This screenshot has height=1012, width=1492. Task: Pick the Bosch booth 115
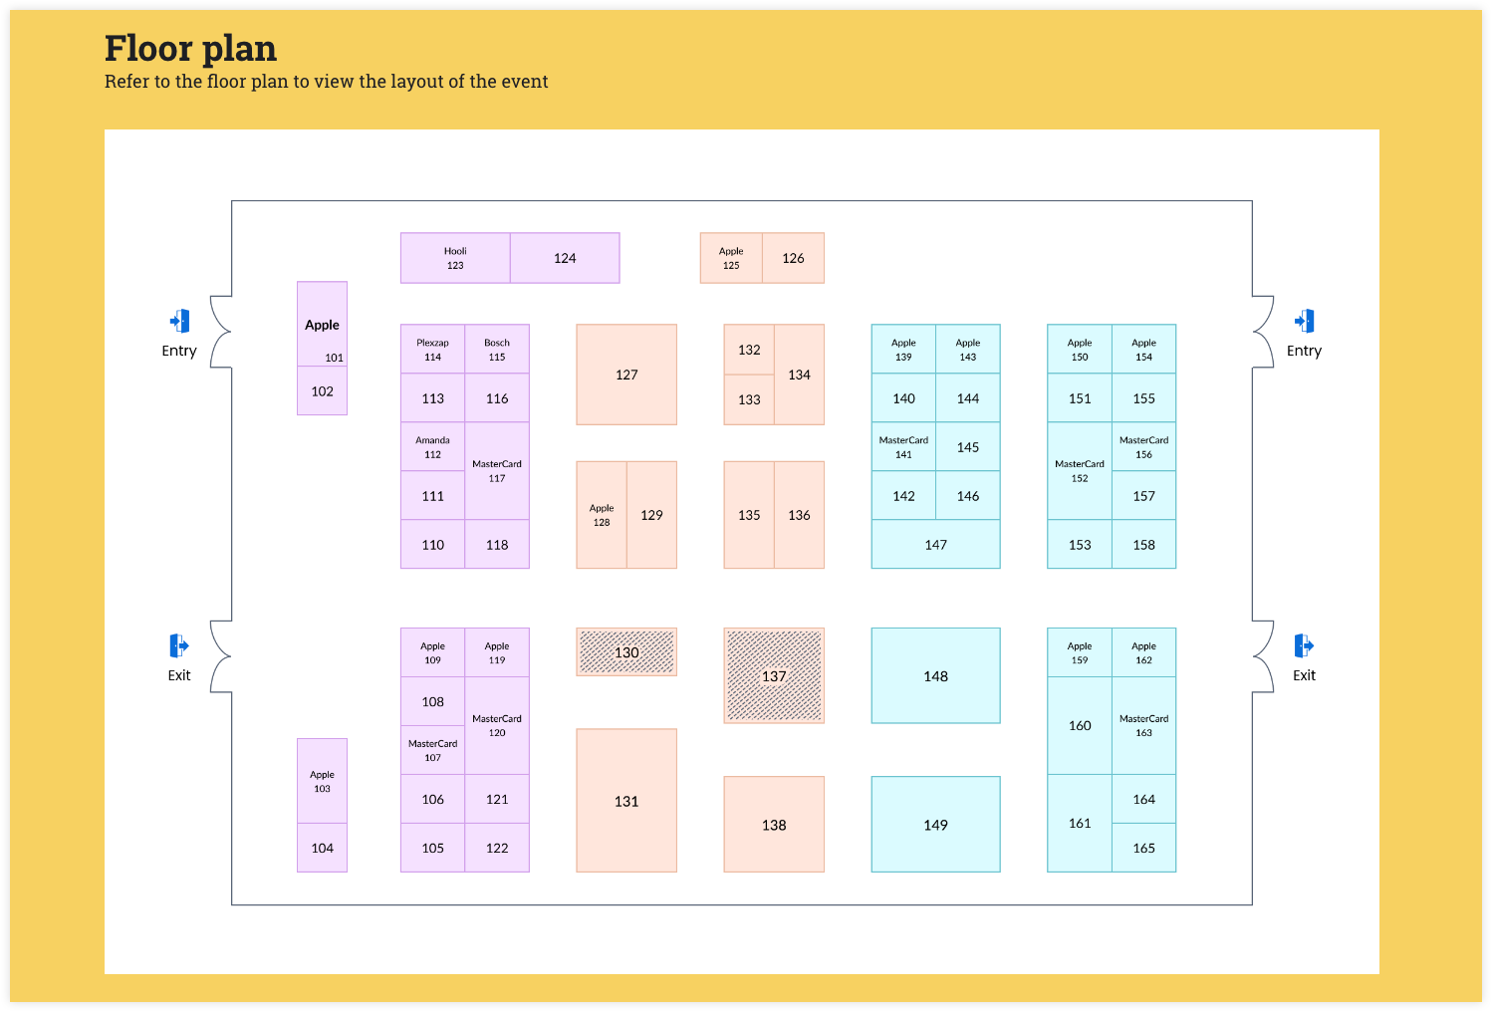pyautogui.click(x=497, y=349)
